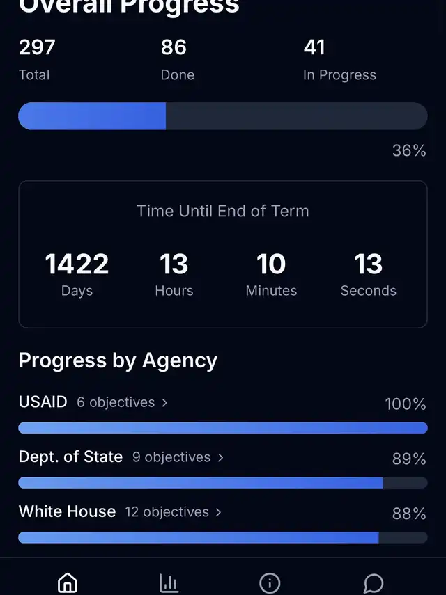Select the 41 In Progress stat
The width and height of the screenshot is (446, 595).
point(339,60)
